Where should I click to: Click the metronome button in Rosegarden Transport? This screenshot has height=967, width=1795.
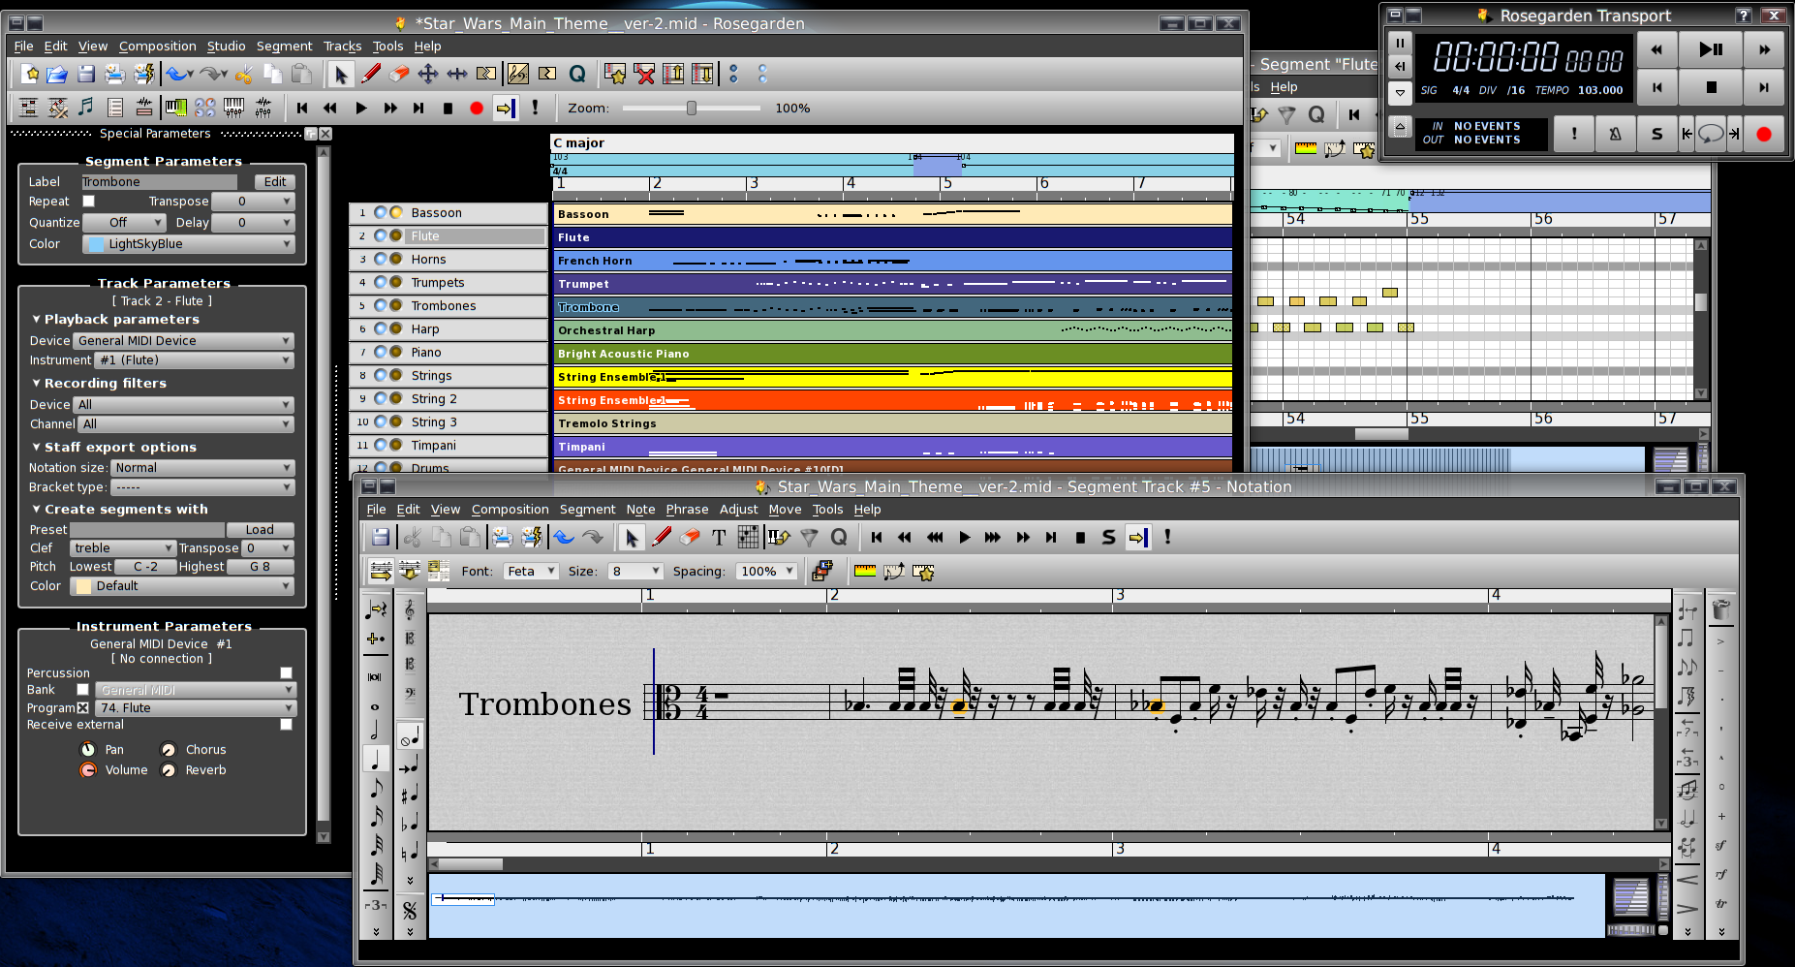pyautogui.click(x=1615, y=134)
